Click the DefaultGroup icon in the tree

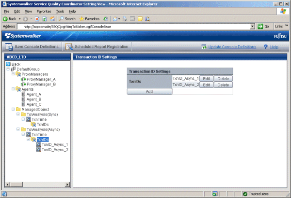tap(13, 69)
